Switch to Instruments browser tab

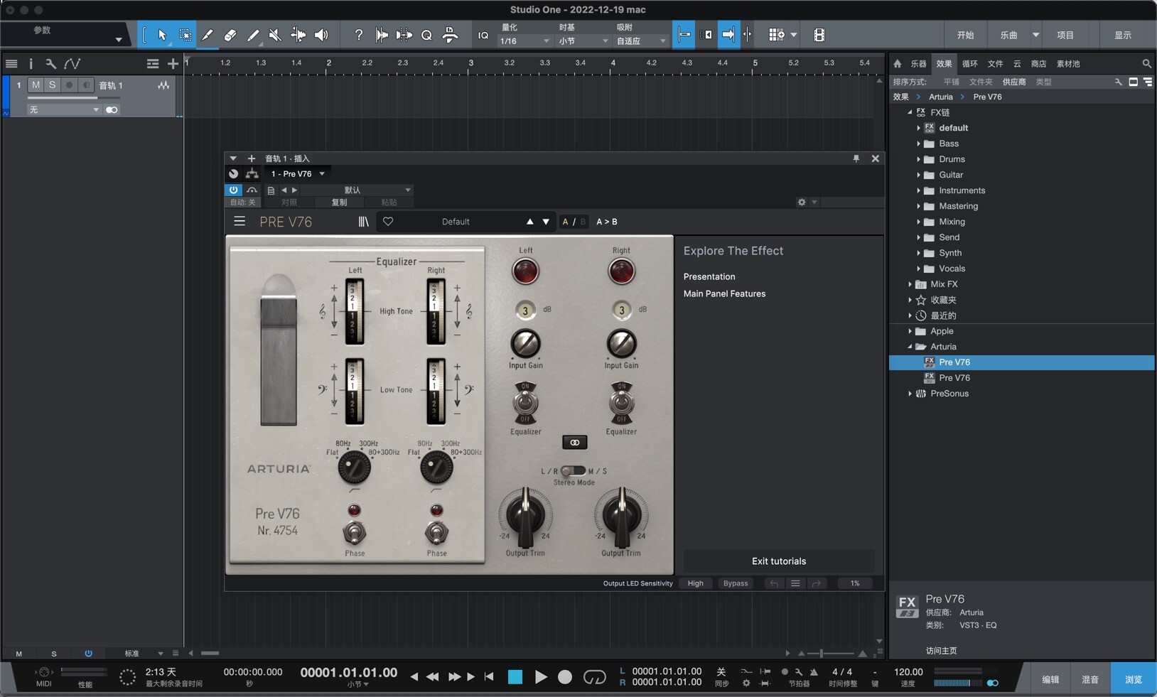tap(918, 64)
